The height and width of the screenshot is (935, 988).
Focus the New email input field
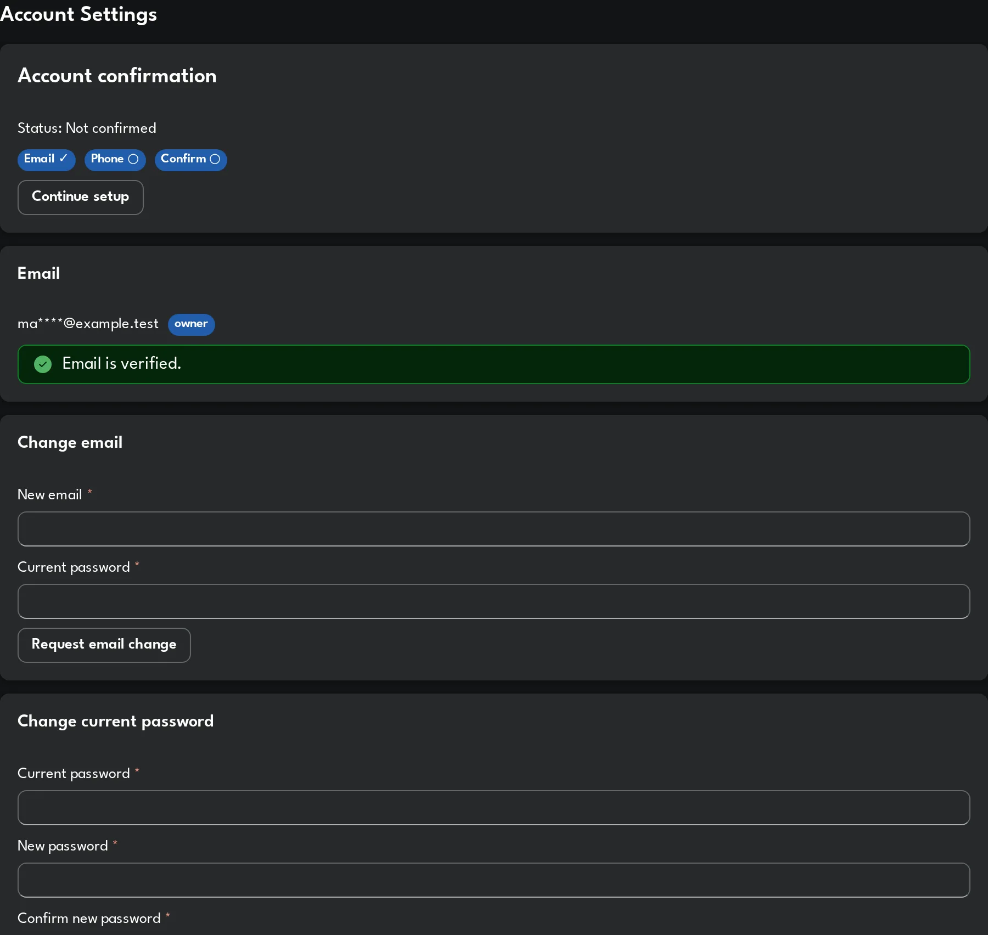(494, 529)
